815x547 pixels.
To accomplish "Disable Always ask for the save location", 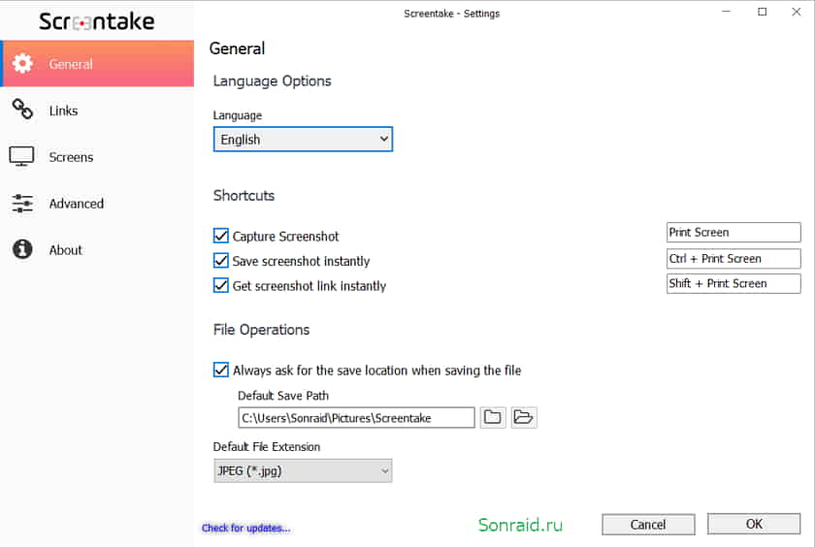I will [x=221, y=370].
